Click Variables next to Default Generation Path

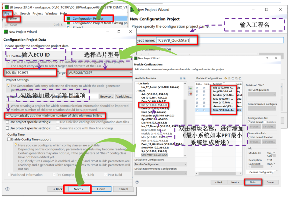(124, 97)
